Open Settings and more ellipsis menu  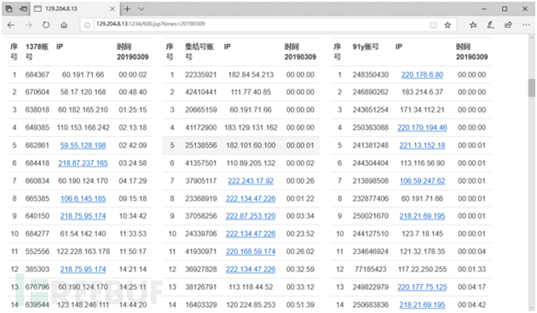(526, 25)
